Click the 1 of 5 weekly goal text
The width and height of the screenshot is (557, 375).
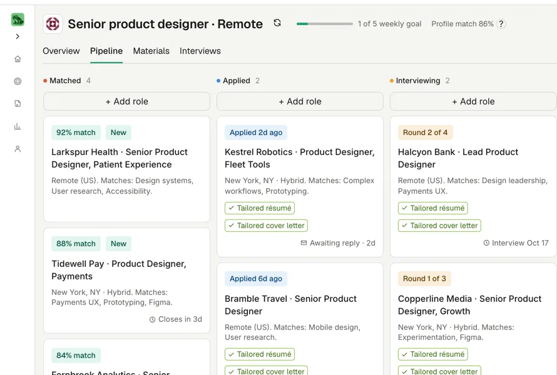(x=389, y=24)
